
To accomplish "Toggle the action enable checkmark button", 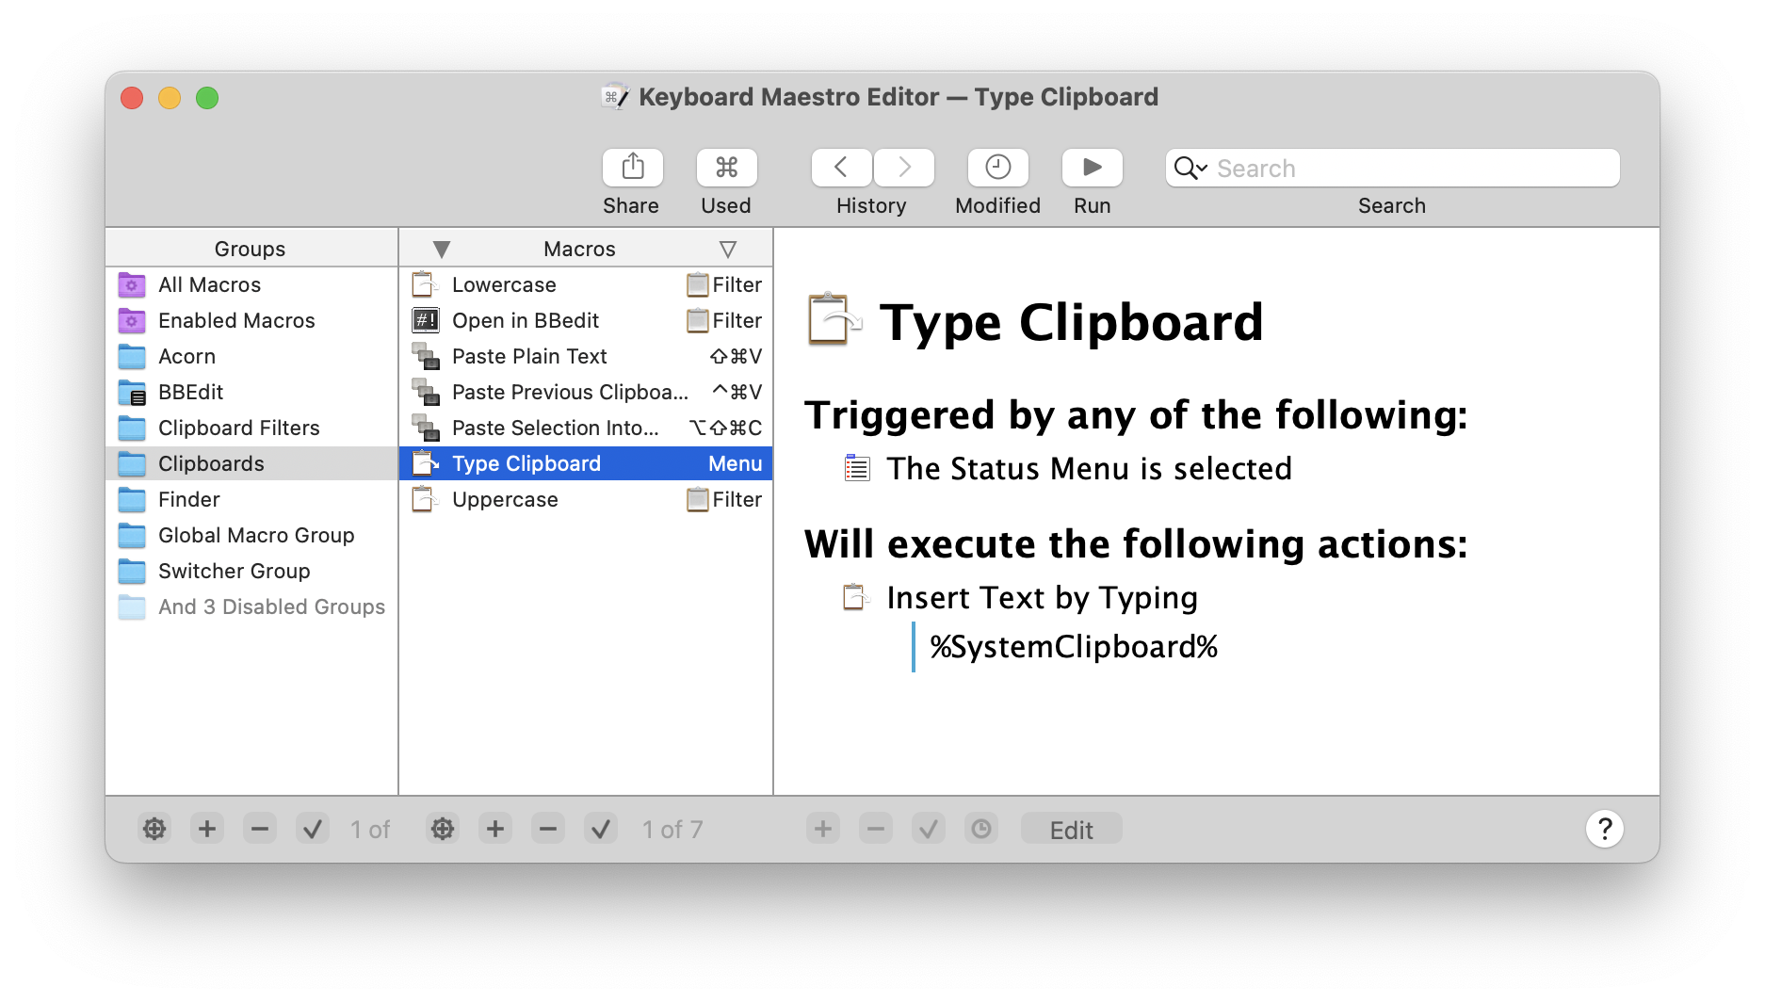I will point(928,829).
